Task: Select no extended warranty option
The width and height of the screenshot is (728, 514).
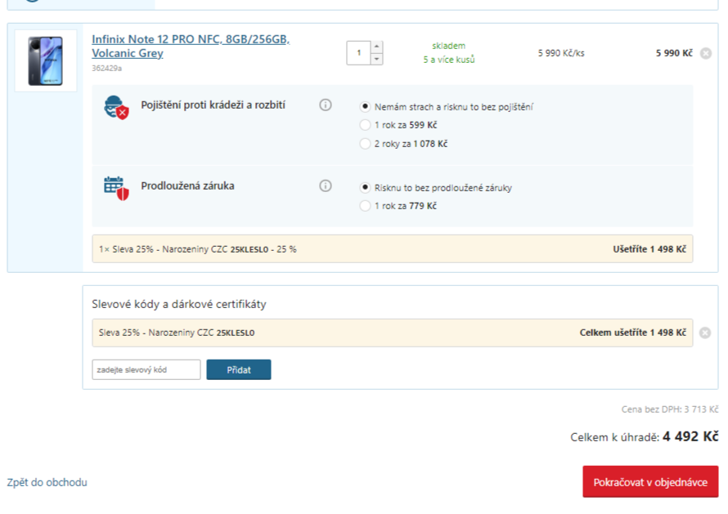Action: click(365, 187)
